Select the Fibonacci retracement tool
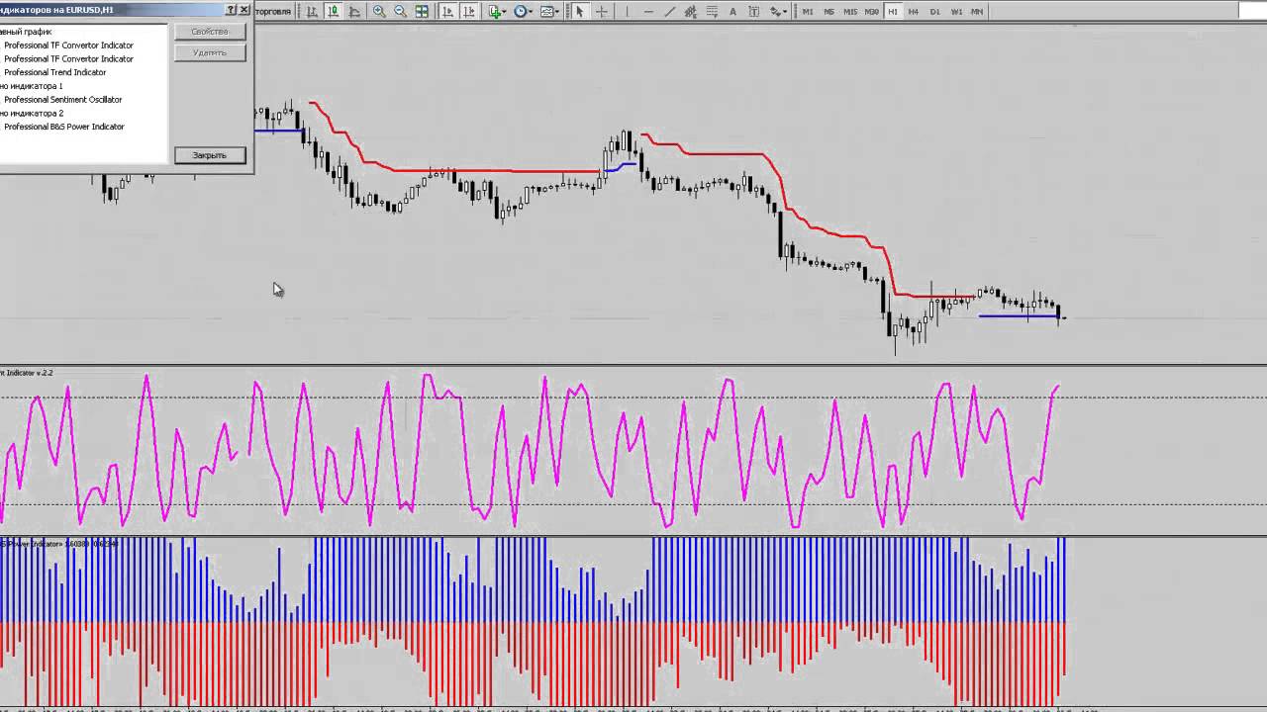The image size is (1267, 712). [x=713, y=12]
